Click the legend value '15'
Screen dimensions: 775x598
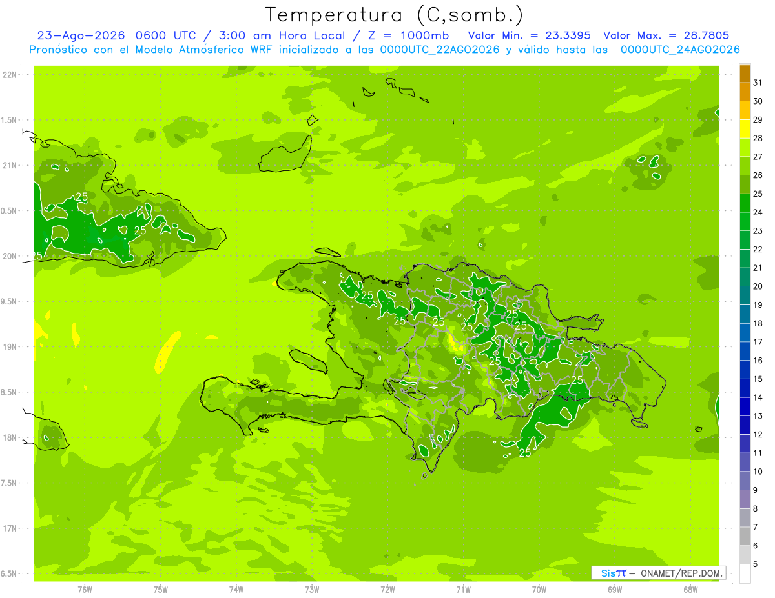click(x=758, y=379)
